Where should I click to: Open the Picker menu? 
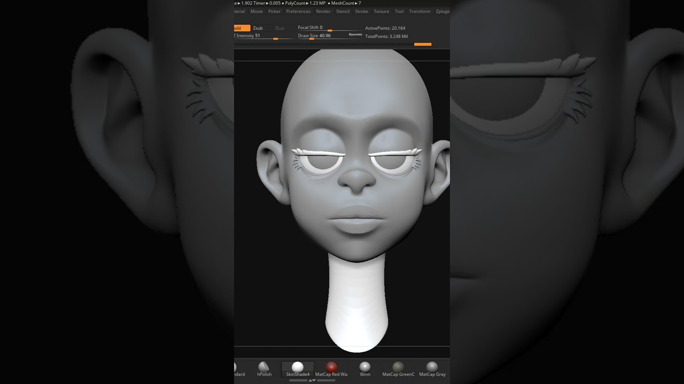274,11
